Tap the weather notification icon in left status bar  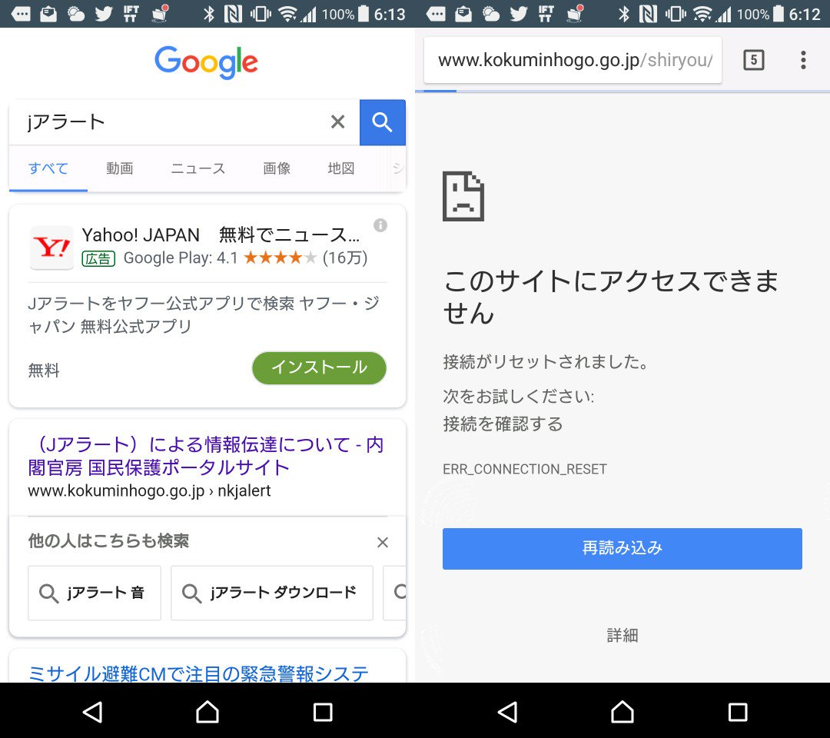[75, 14]
